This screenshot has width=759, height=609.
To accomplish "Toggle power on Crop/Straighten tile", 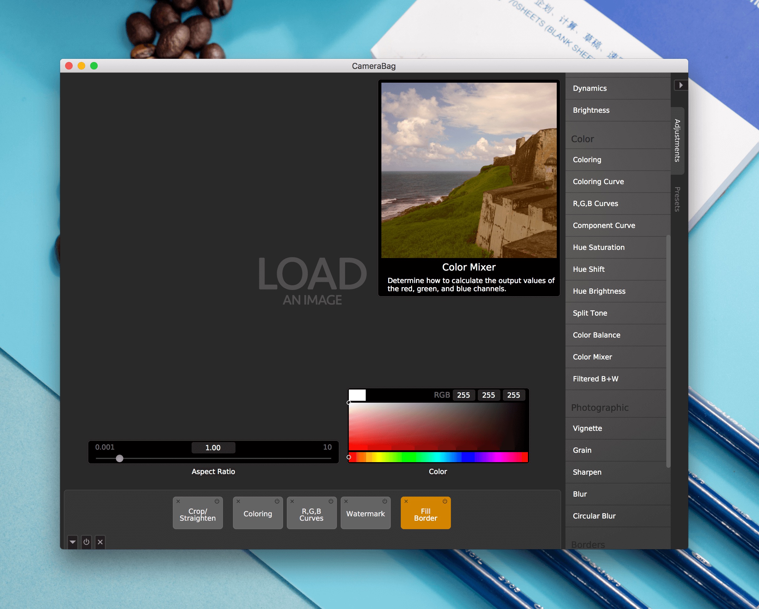I will click(217, 501).
